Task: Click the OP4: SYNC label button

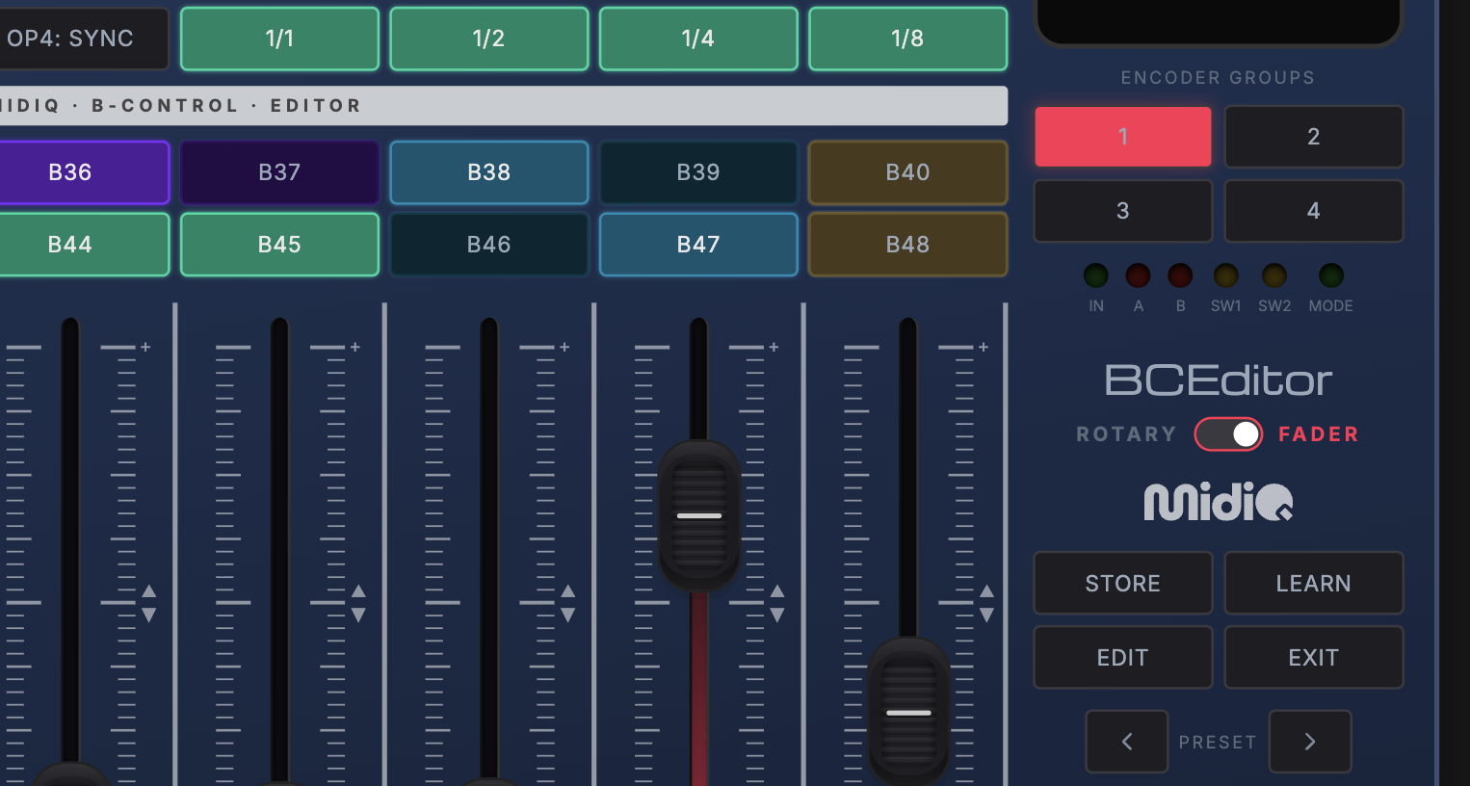Action: (x=84, y=39)
